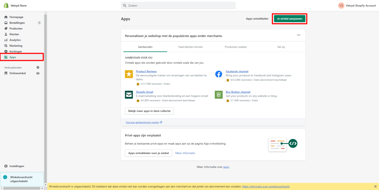Go to Bestellingen in sidebar
379x190 pixels.
(x=17, y=23)
